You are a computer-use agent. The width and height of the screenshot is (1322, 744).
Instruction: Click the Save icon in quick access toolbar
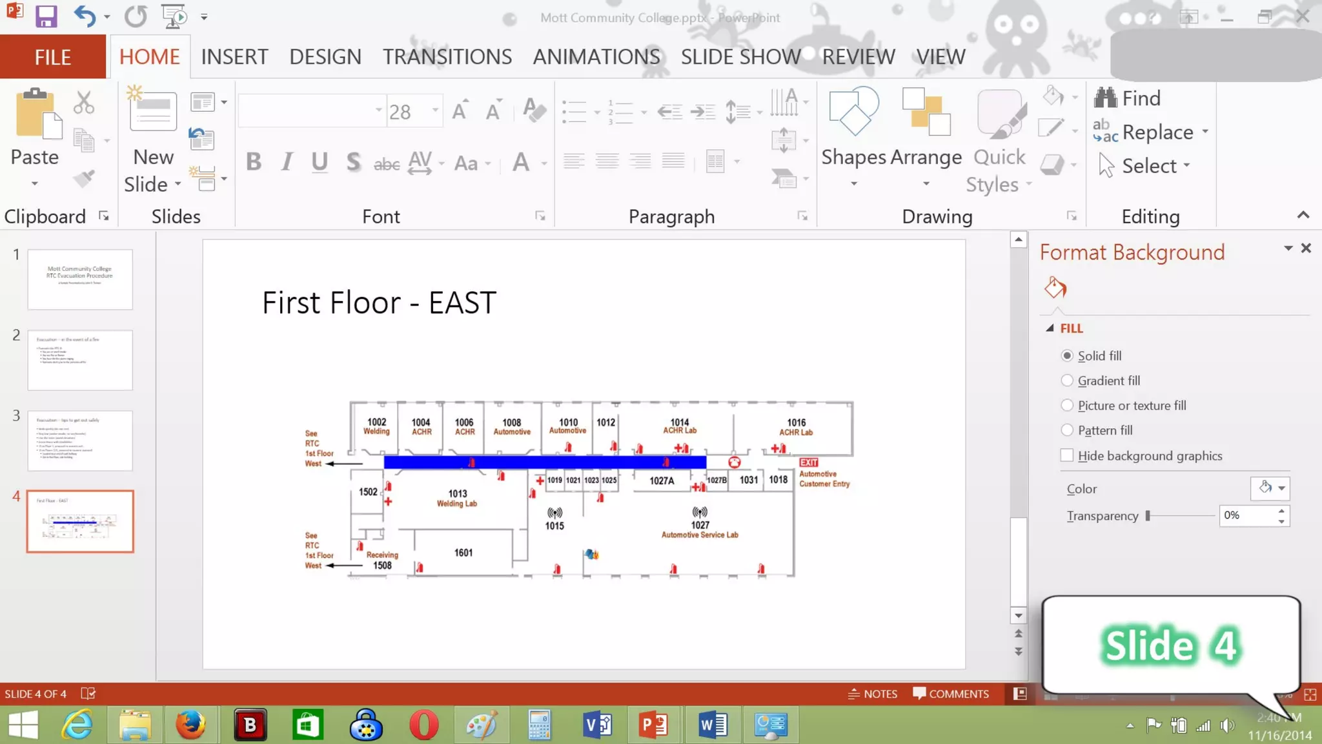[x=46, y=16]
